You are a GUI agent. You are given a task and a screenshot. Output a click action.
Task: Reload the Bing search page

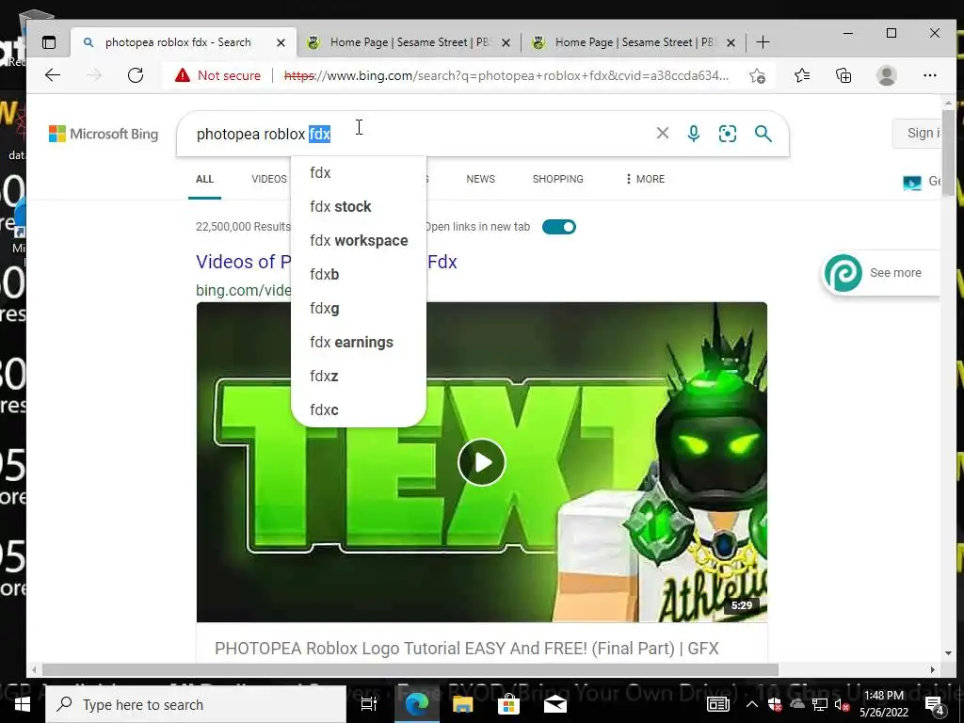136,75
